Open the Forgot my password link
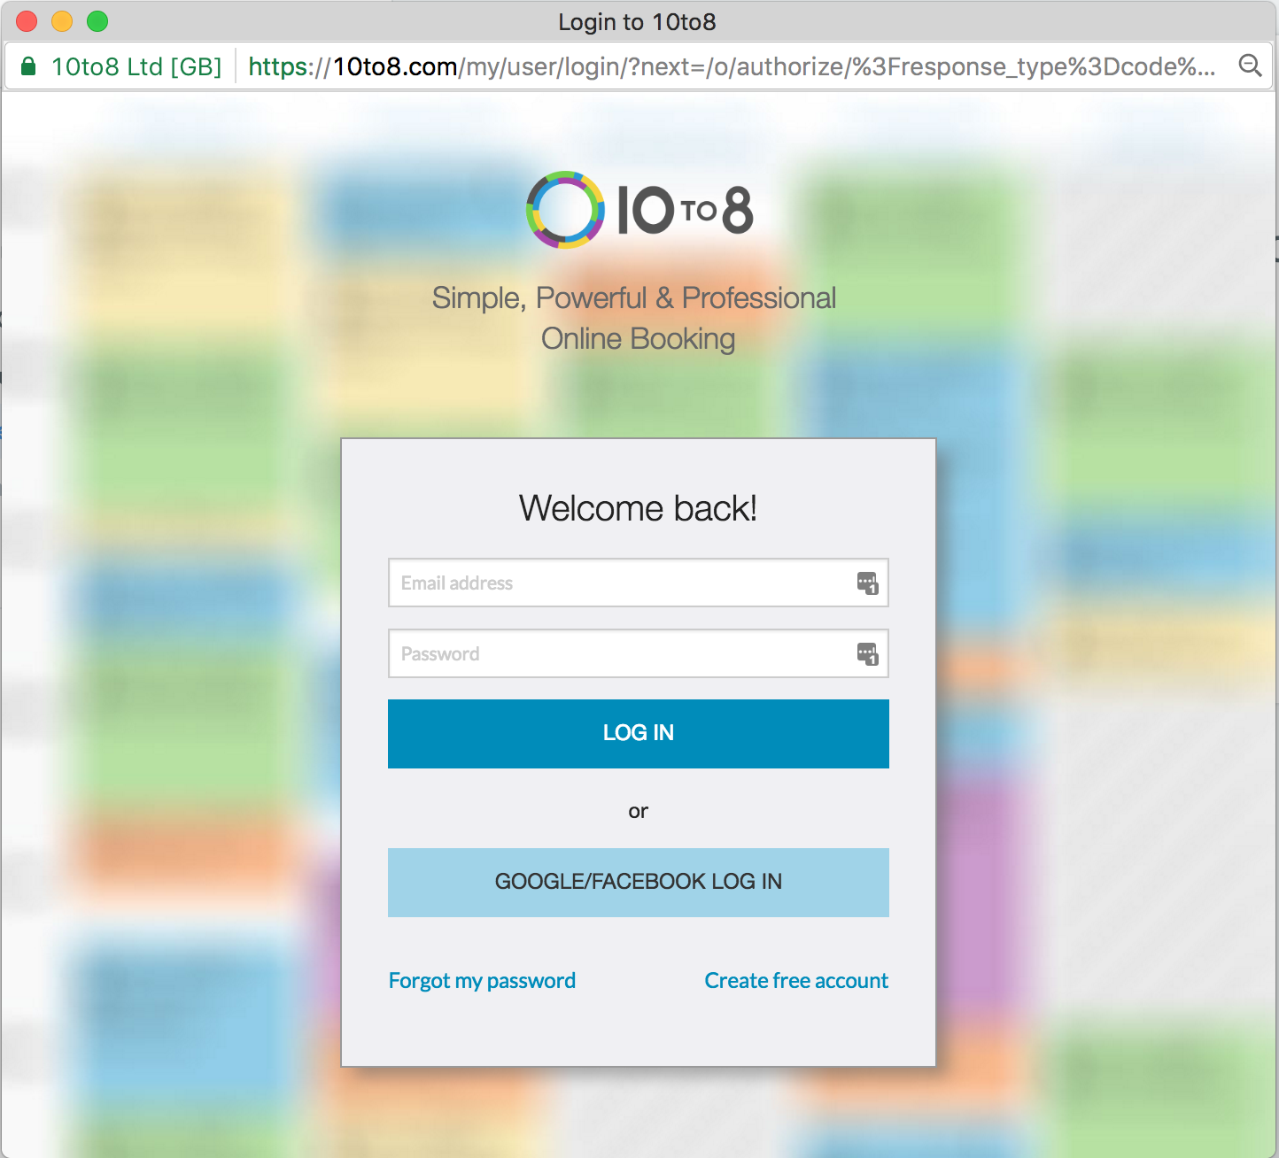1279x1158 pixels. 482,981
